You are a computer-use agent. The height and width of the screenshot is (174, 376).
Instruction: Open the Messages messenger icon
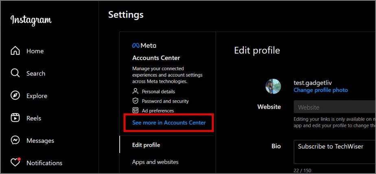pyautogui.click(x=15, y=140)
